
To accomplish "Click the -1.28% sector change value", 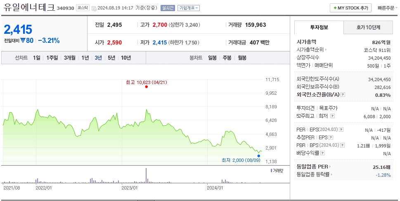I will [383, 175].
